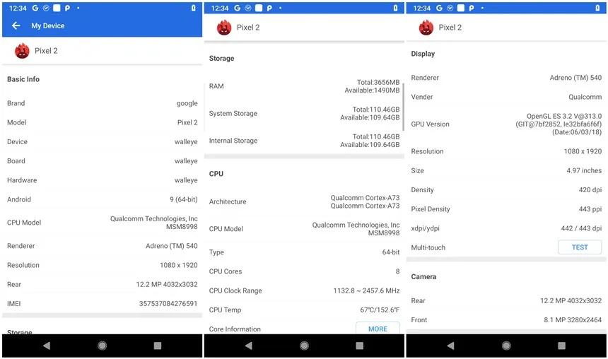Tap the recent apps square on the right screen

561,346
